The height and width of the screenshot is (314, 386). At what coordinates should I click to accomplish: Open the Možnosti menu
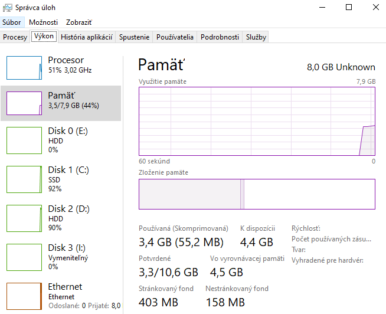coord(43,22)
